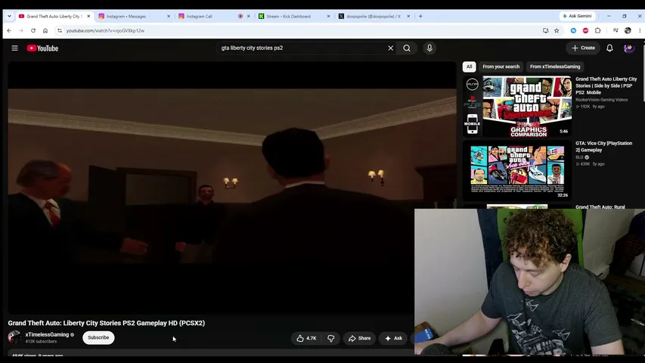Open the YouTube account avatar menu

coord(629,48)
